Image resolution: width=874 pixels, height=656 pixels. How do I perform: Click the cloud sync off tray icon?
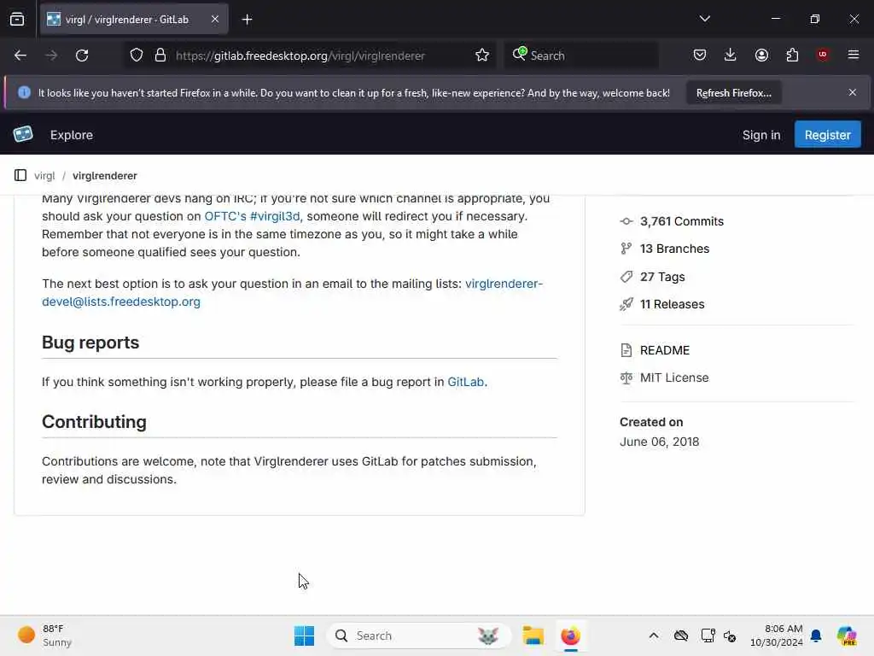click(x=681, y=635)
